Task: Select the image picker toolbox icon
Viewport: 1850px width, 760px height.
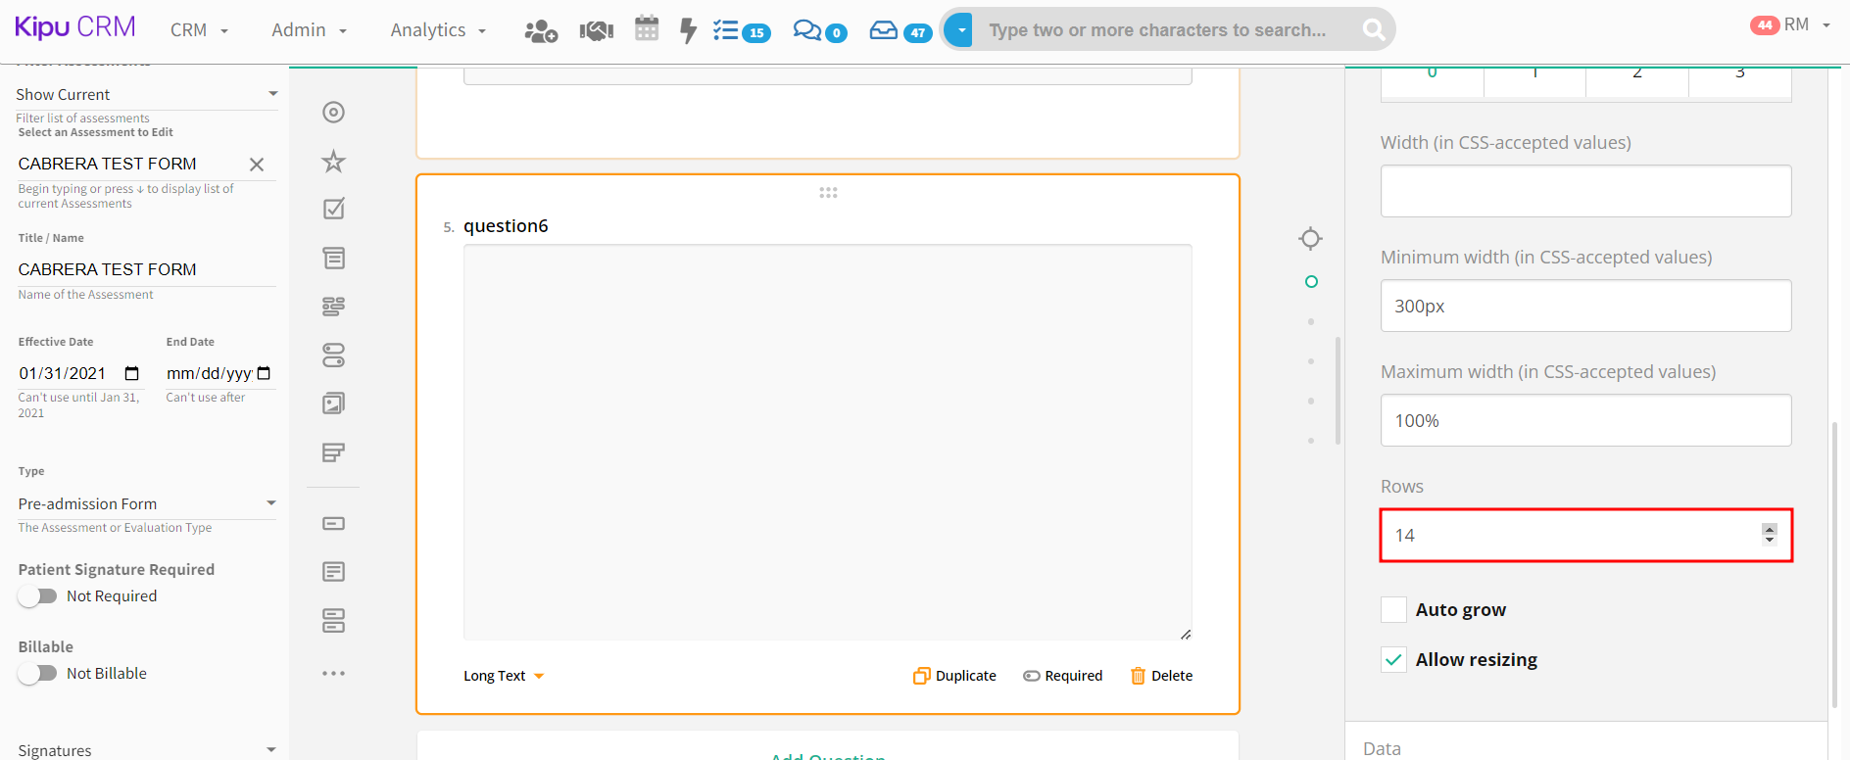Action: (334, 404)
